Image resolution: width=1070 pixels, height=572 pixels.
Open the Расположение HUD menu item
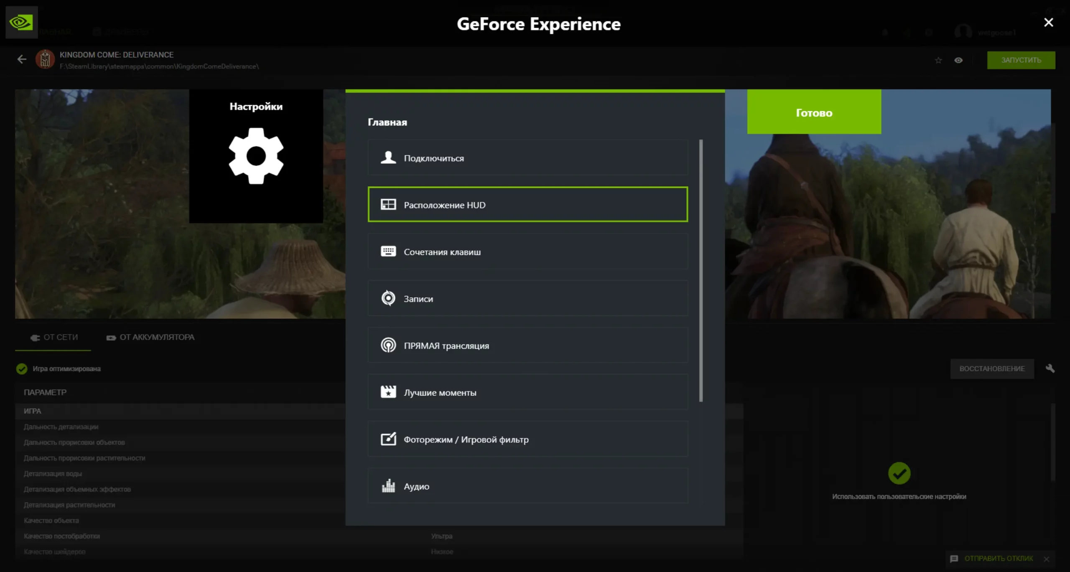pyautogui.click(x=527, y=205)
